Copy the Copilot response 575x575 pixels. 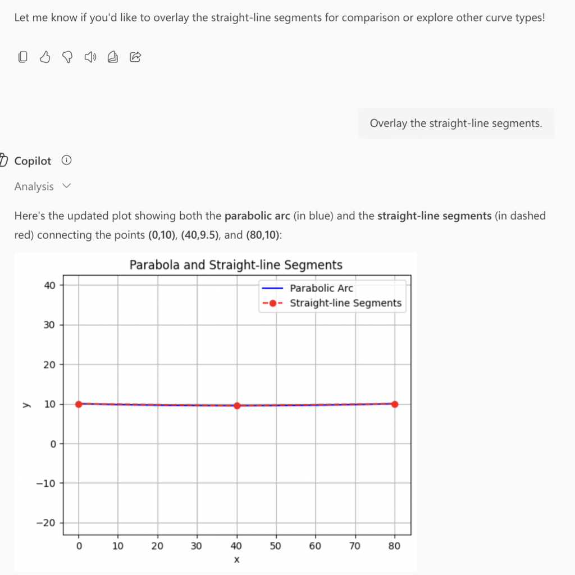pyautogui.click(x=23, y=57)
